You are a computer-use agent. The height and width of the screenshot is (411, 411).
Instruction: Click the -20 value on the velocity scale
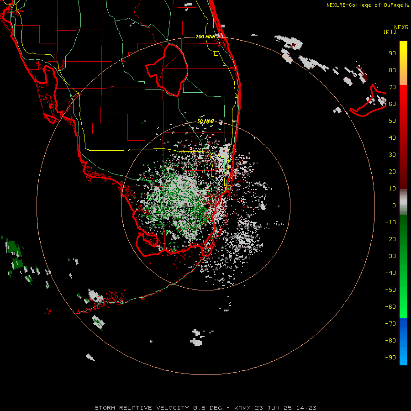click(x=390, y=239)
